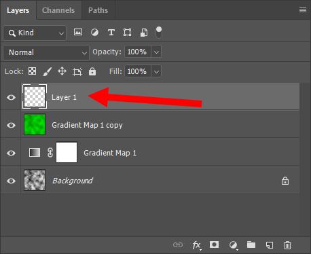Expand the Opacity slider arrow

click(x=156, y=52)
